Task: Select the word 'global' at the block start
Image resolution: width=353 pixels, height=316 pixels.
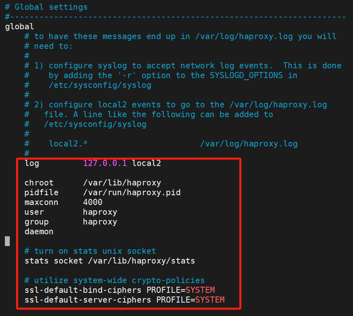Action: [18, 26]
